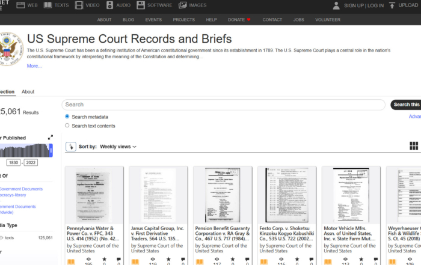Select Search metadata radio button

click(67, 117)
